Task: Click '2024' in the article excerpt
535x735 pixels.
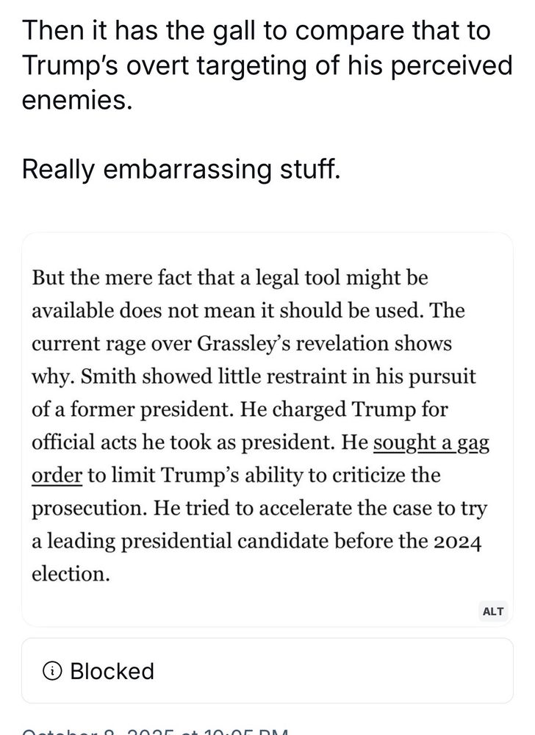Action: pyautogui.click(x=457, y=542)
